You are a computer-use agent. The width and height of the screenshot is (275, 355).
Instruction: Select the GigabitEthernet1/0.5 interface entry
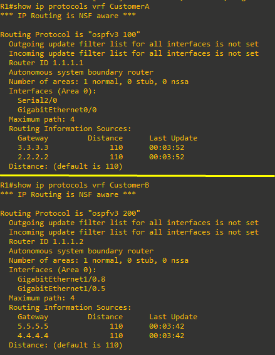pos(61,289)
